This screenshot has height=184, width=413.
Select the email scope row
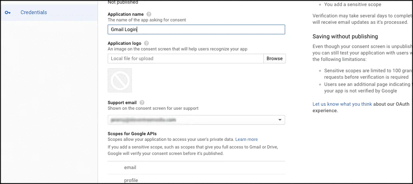click(x=196, y=167)
